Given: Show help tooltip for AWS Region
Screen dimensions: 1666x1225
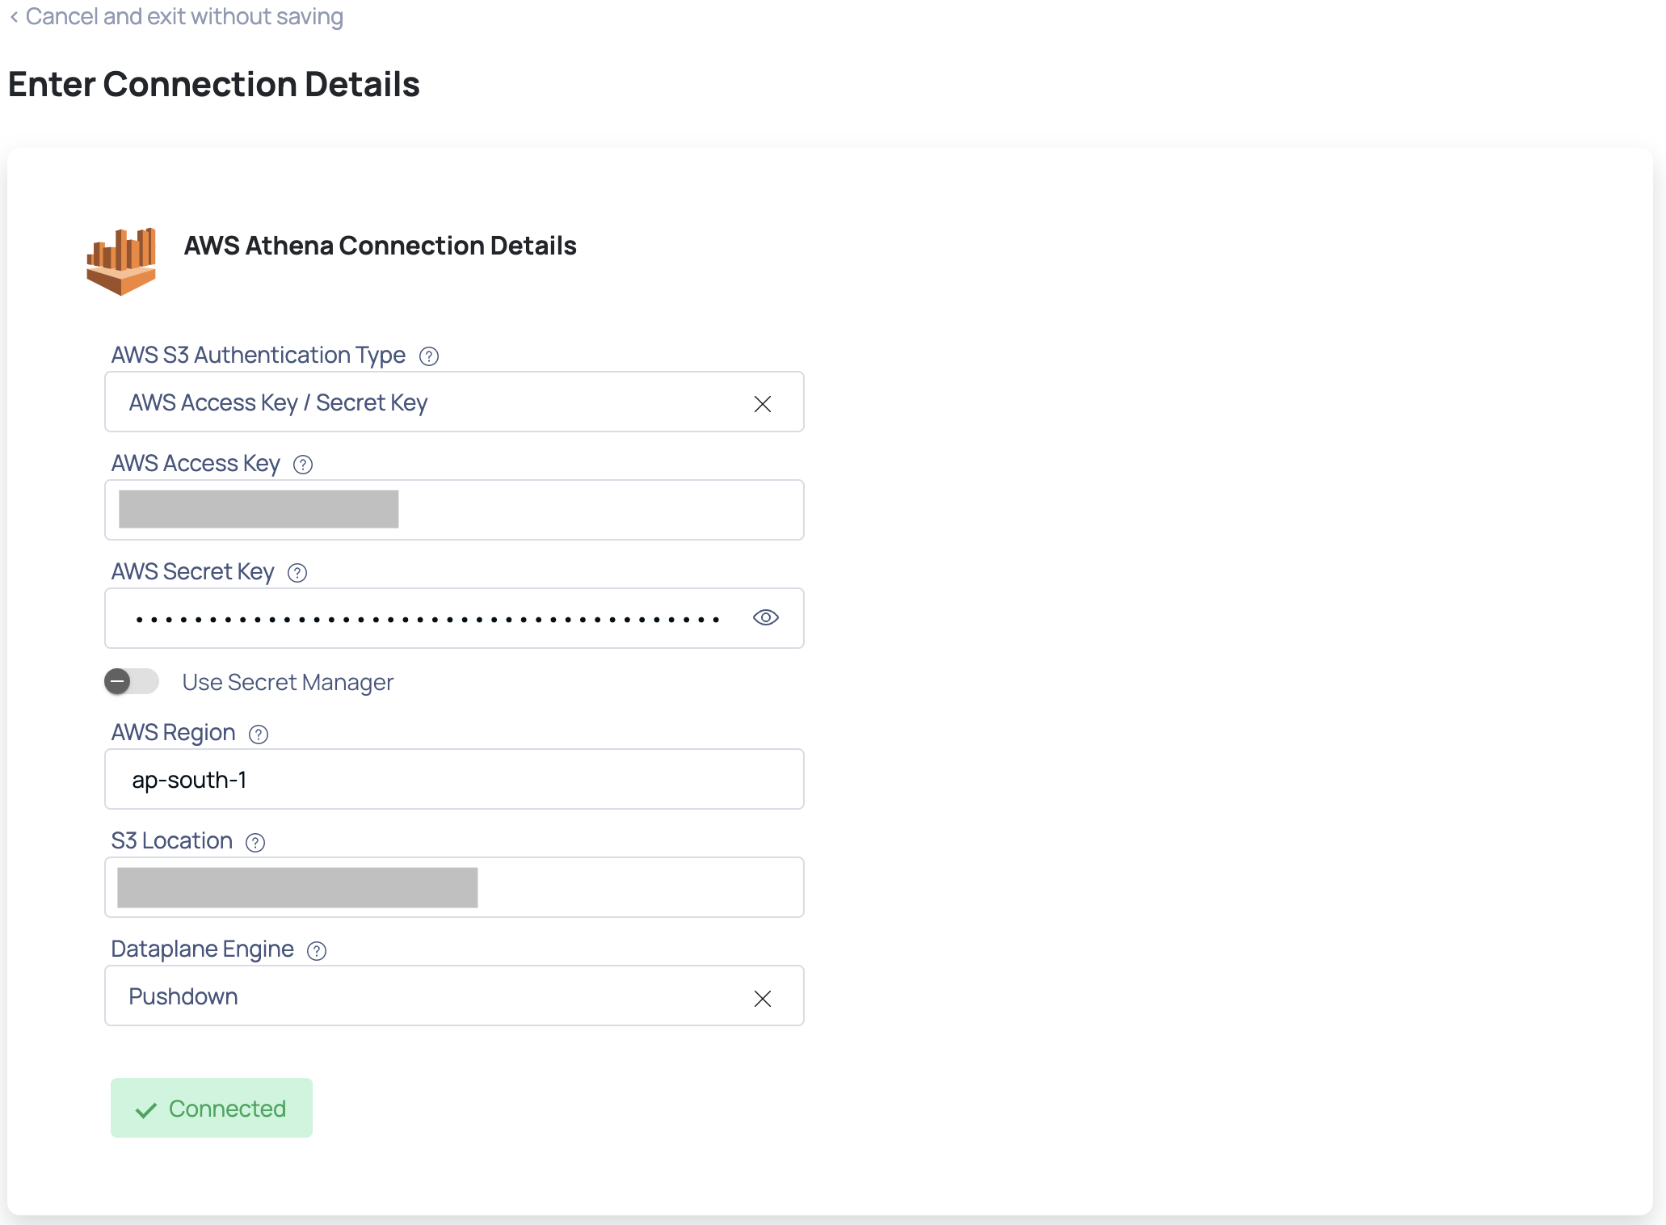Looking at the screenshot, I should point(259,735).
